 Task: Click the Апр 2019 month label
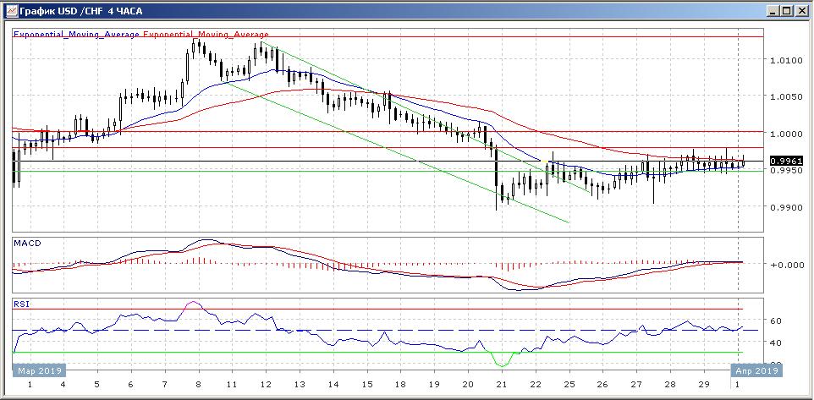tap(756, 370)
